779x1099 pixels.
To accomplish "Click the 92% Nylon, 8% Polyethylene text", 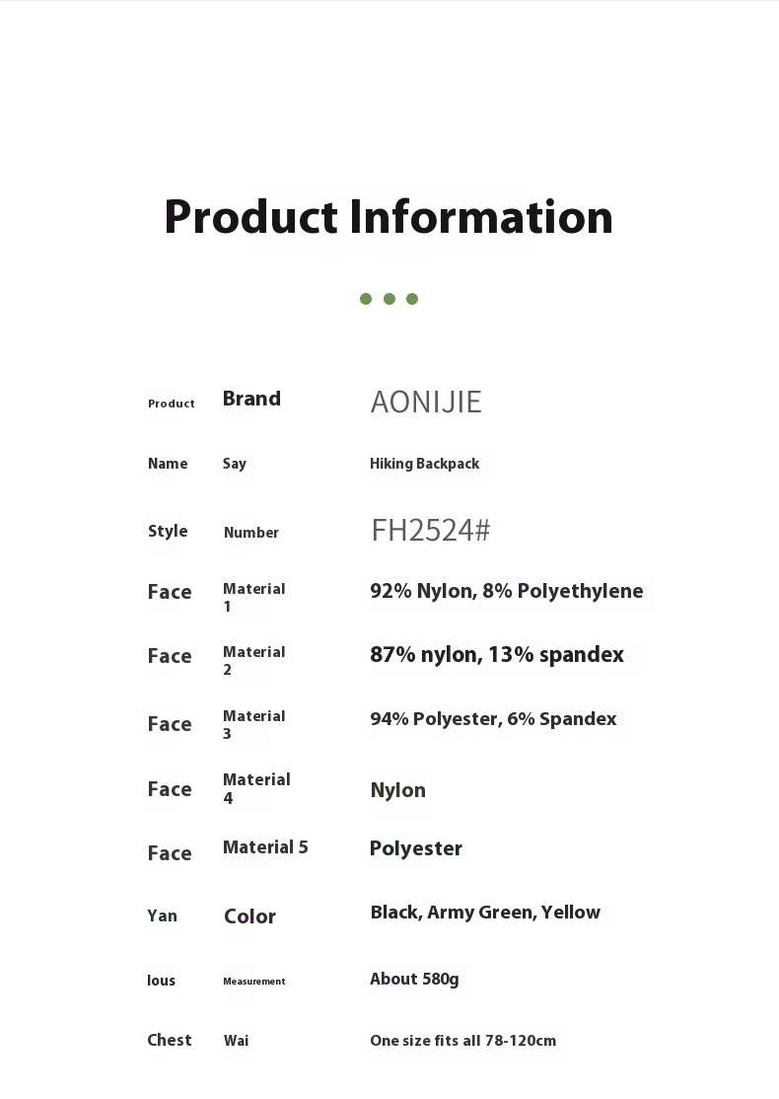I will pos(506,591).
